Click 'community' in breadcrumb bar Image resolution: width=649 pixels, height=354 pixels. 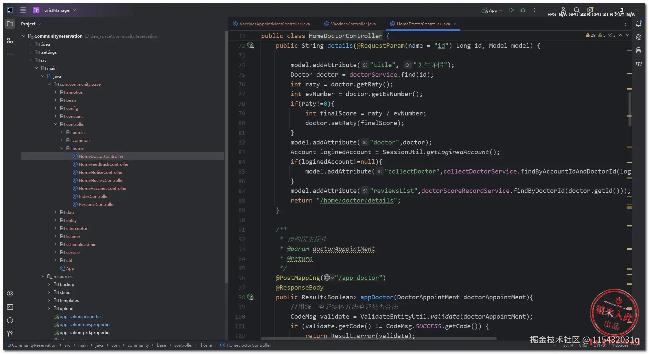coord(138,345)
